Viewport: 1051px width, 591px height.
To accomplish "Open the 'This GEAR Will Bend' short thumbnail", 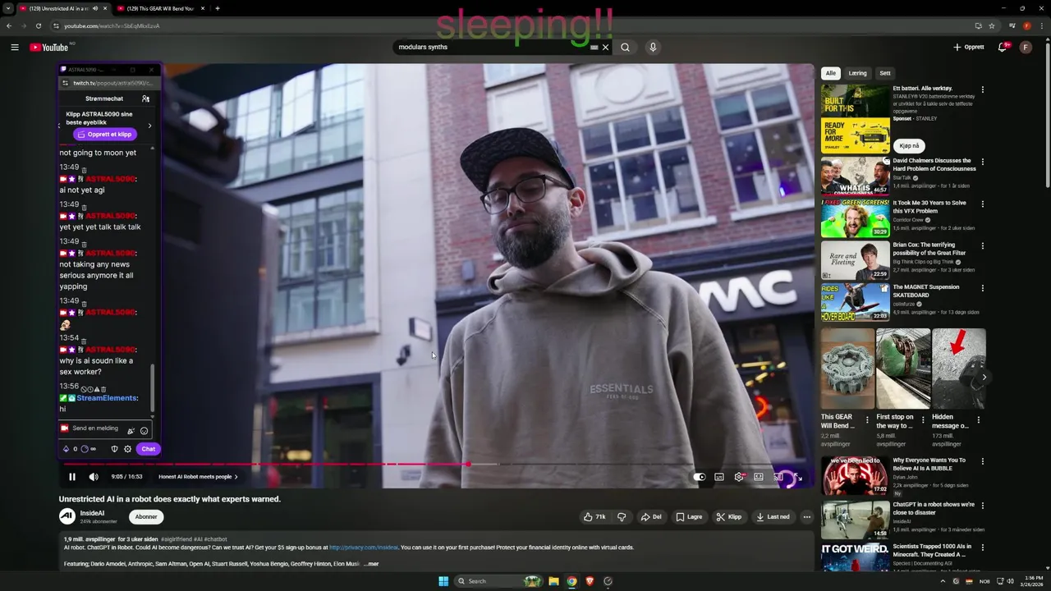I will click(x=847, y=369).
